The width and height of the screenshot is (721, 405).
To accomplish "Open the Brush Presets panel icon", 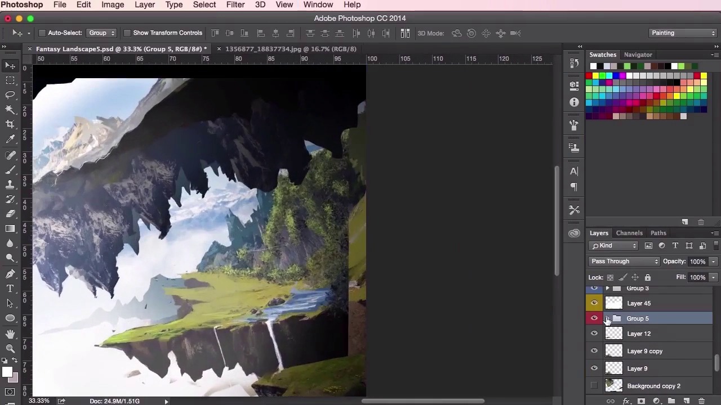I will click(x=574, y=124).
